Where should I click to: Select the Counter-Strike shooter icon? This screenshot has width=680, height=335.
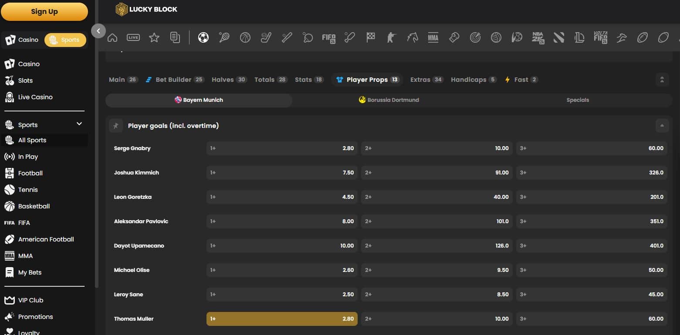point(392,38)
